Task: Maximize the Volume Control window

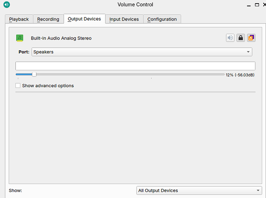Action: 257,5
